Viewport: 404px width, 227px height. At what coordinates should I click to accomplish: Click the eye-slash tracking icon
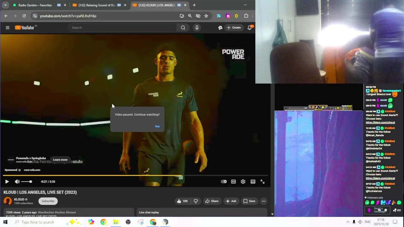[198, 16]
